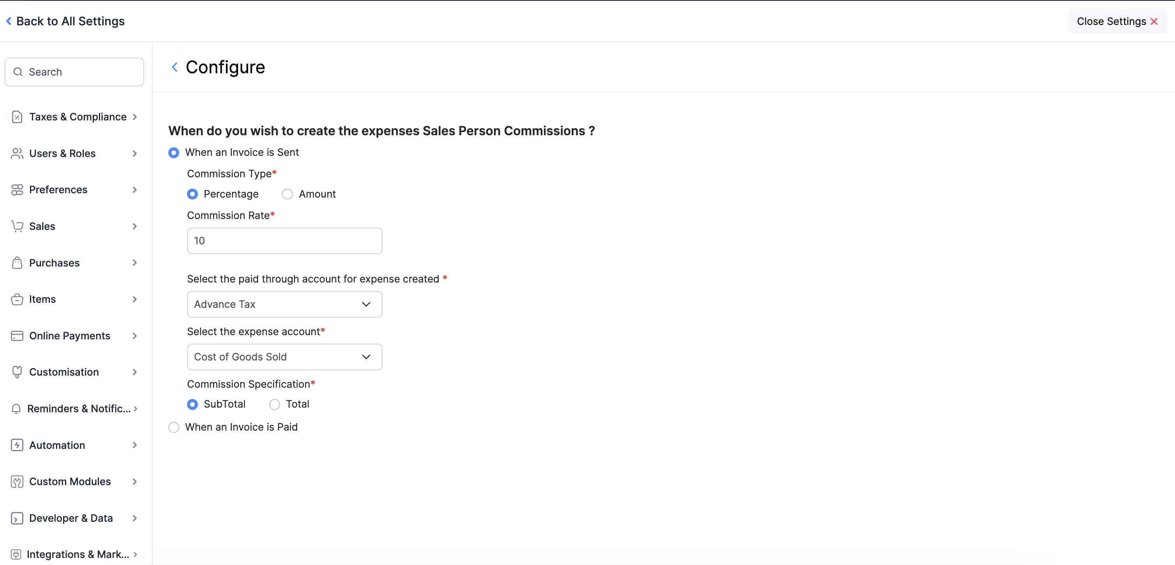Select the Items sidebar icon
The height and width of the screenshot is (565, 1175).
(17, 299)
